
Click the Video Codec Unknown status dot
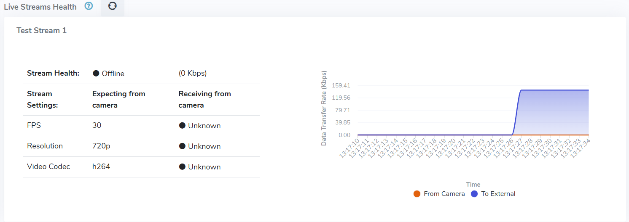coord(182,167)
